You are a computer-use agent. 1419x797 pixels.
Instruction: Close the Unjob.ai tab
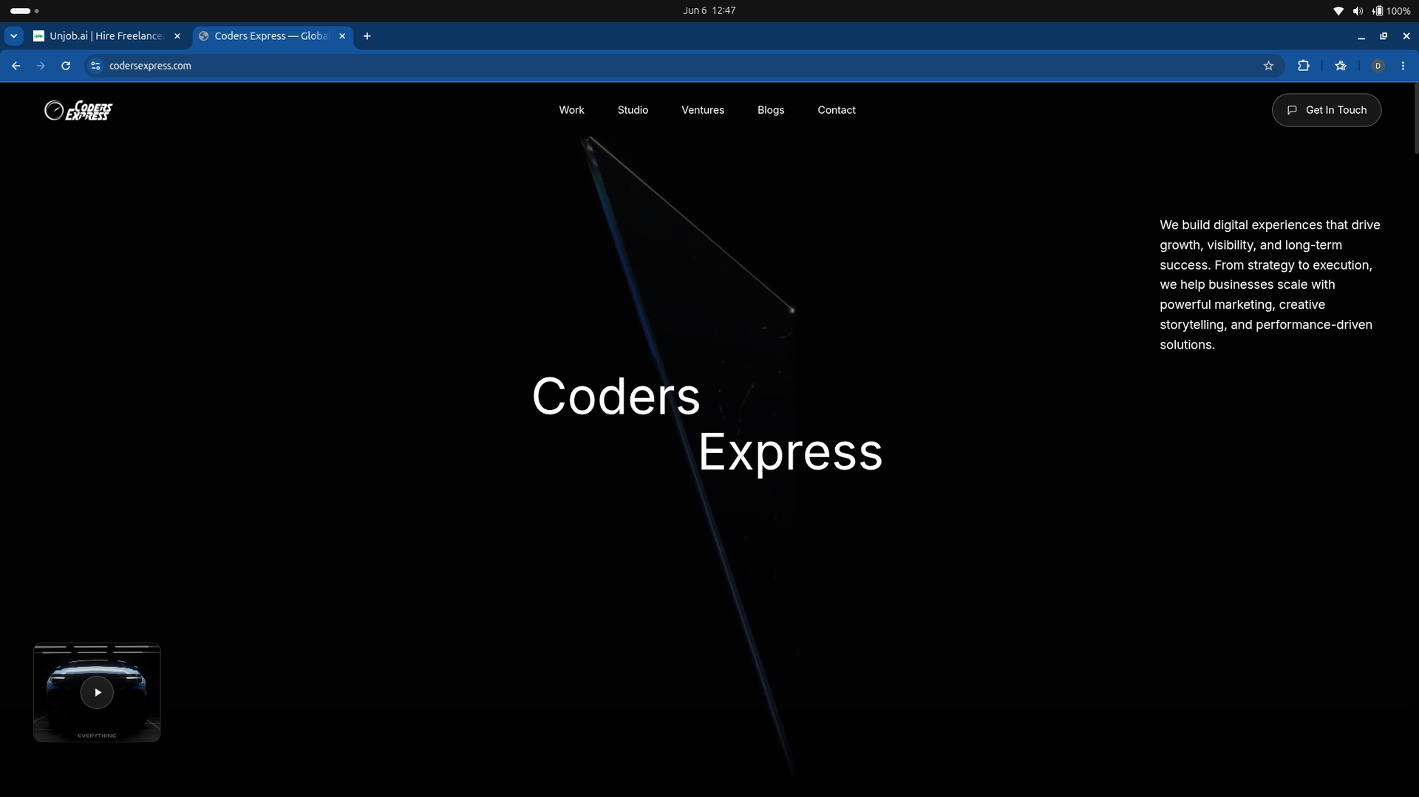tap(177, 35)
